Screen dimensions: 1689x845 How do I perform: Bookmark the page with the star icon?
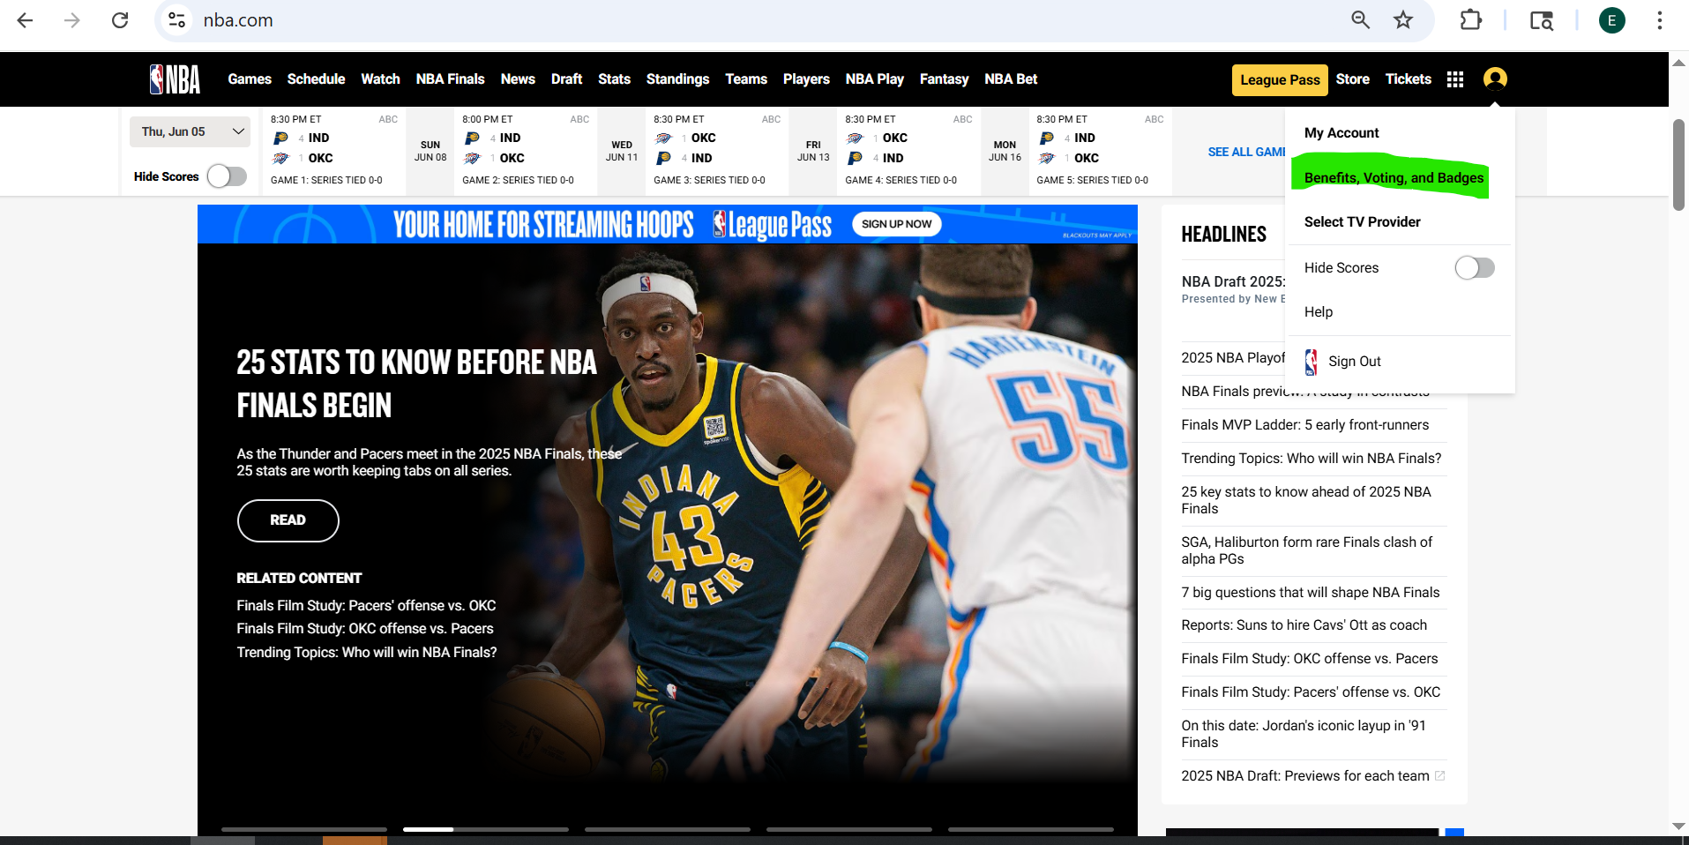point(1403,19)
